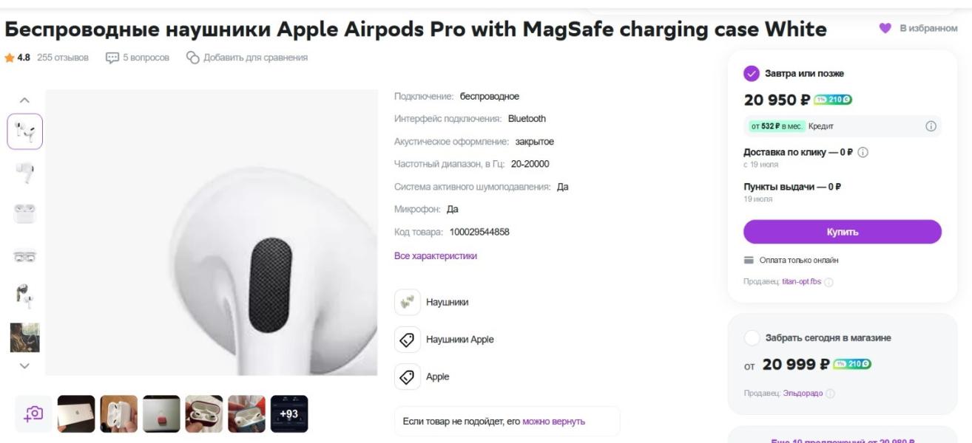Screen dimensions: 972x443
Task: Open the 255 отзывов reviews section
Action: 62,58
